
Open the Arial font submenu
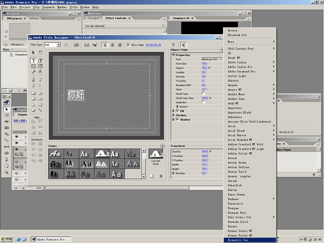(250, 126)
